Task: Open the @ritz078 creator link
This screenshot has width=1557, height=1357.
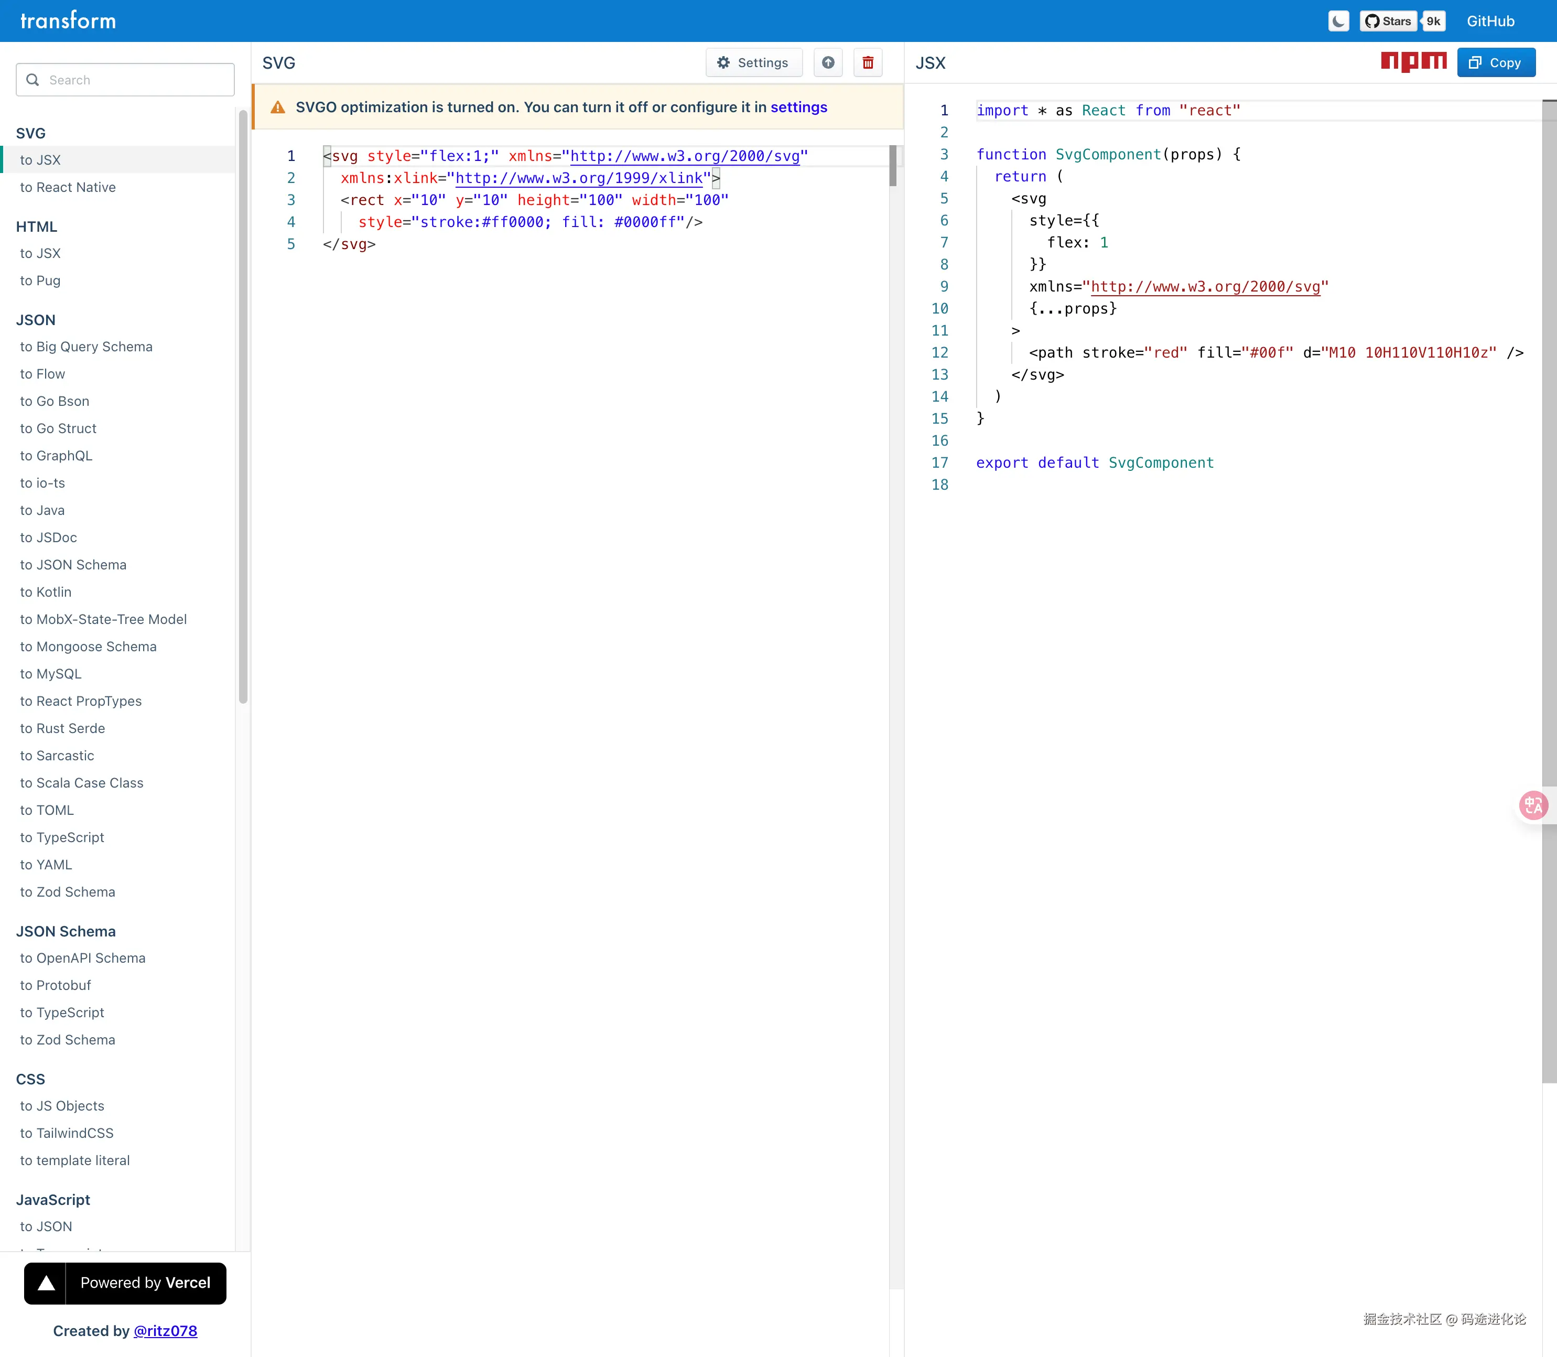Action: click(165, 1330)
